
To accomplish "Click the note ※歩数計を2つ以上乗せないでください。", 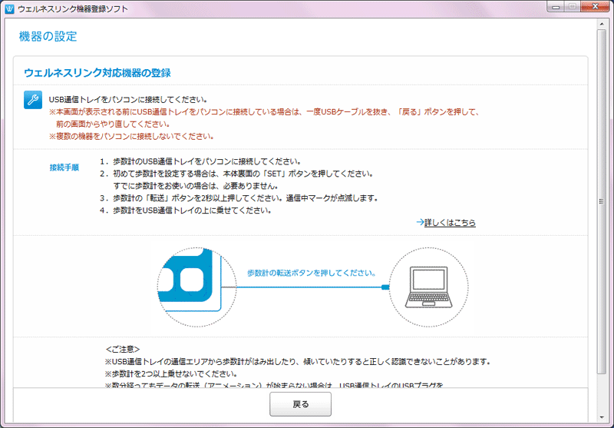I will click(x=171, y=373).
